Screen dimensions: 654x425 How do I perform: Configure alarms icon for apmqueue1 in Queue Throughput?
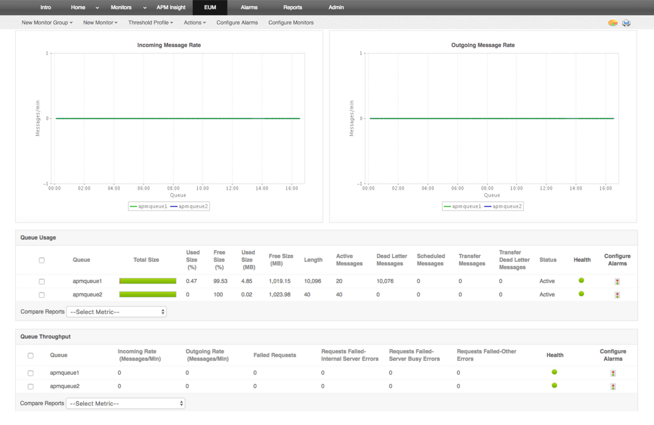(613, 373)
